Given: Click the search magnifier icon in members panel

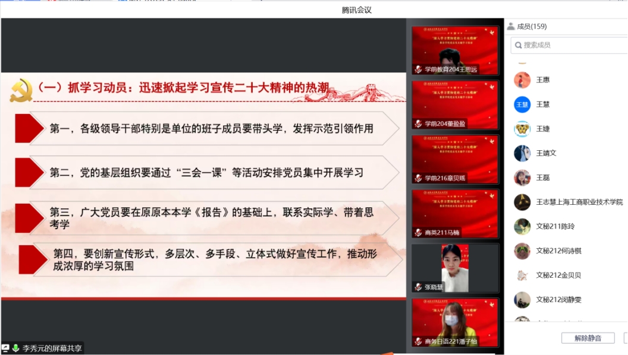Looking at the screenshot, I should tap(519, 45).
